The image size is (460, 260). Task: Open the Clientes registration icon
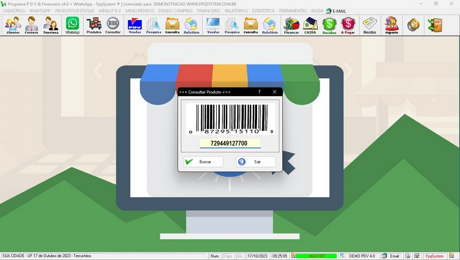coord(13,25)
